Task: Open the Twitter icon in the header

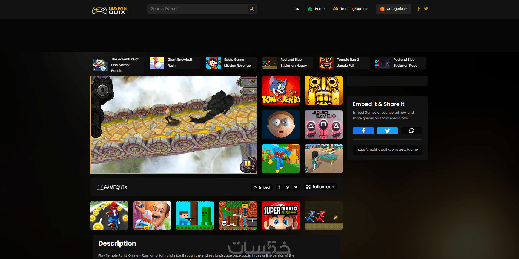Action: tap(426, 9)
